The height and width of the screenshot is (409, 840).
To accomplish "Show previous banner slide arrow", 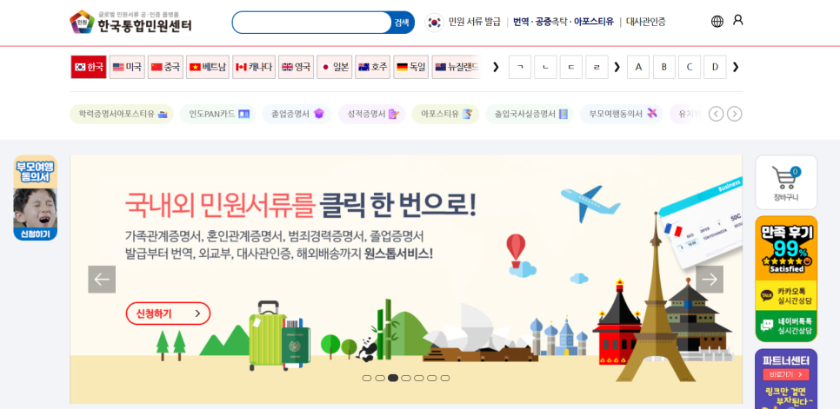I will click(102, 279).
